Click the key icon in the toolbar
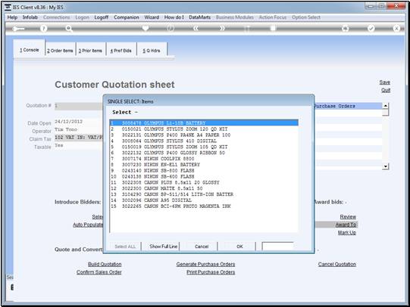The height and width of the screenshot is (307, 410). point(18,29)
